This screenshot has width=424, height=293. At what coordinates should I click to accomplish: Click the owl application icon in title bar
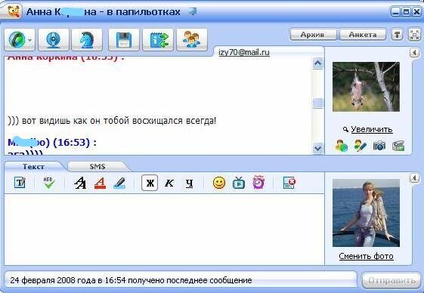click(x=14, y=12)
